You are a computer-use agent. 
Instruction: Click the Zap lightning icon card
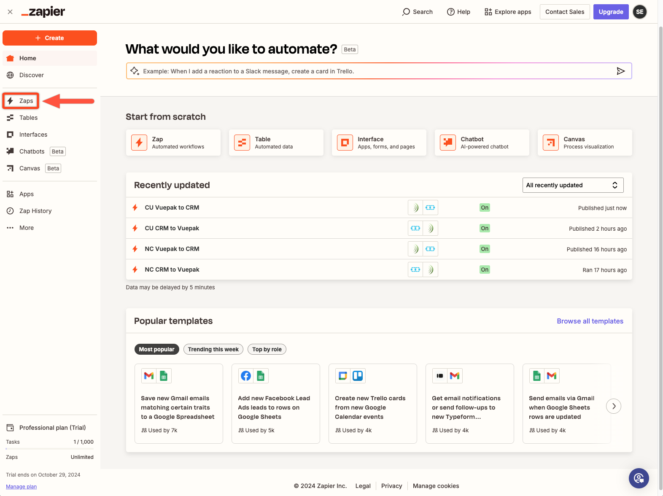pos(139,143)
